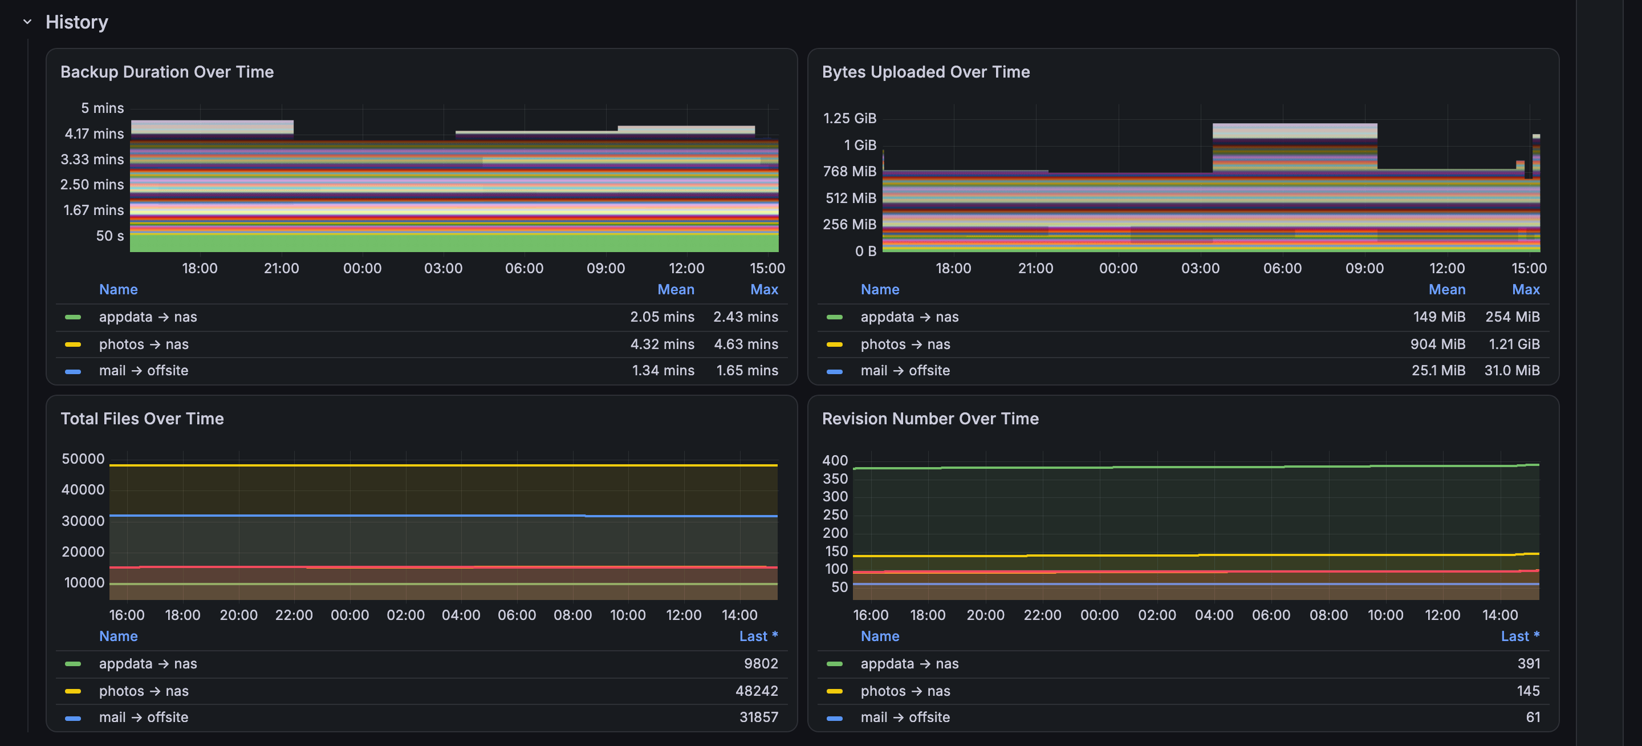Image resolution: width=1642 pixels, height=746 pixels.
Task: Isolate mail → offsite series in Total Files
Action: [144, 717]
